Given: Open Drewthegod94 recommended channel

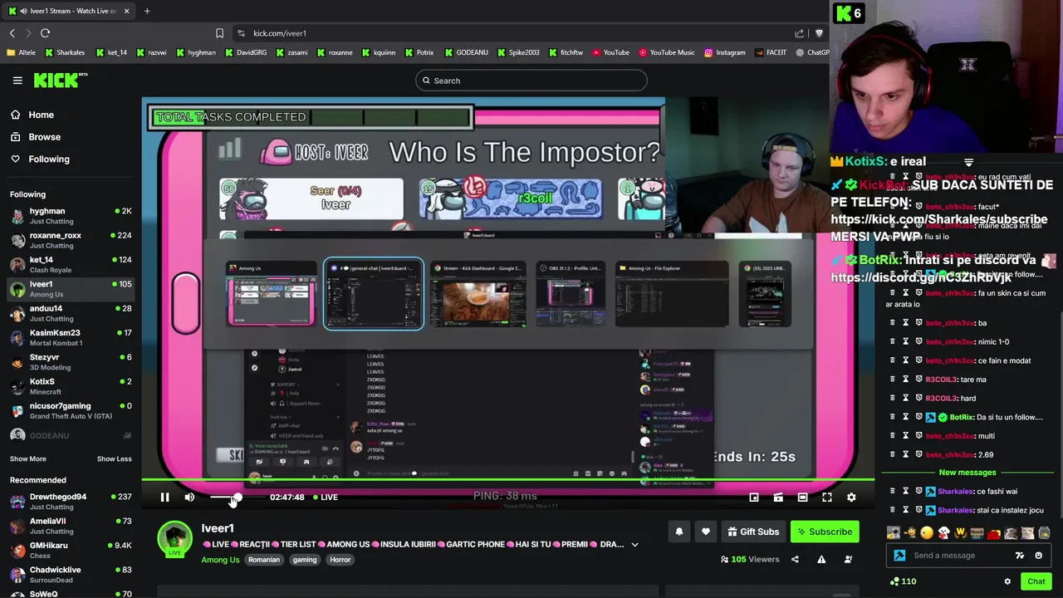Looking at the screenshot, I should tap(71, 502).
